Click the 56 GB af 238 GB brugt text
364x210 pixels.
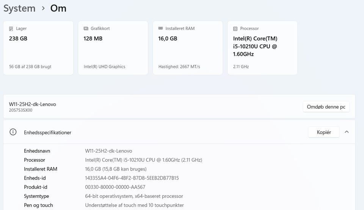(30, 66)
